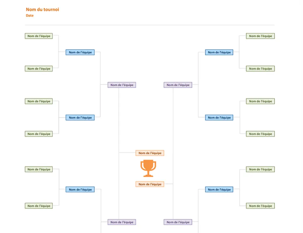Select the first green team box, top-right
The width and height of the screenshot is (303, 233).
click(x=260, y=36)
